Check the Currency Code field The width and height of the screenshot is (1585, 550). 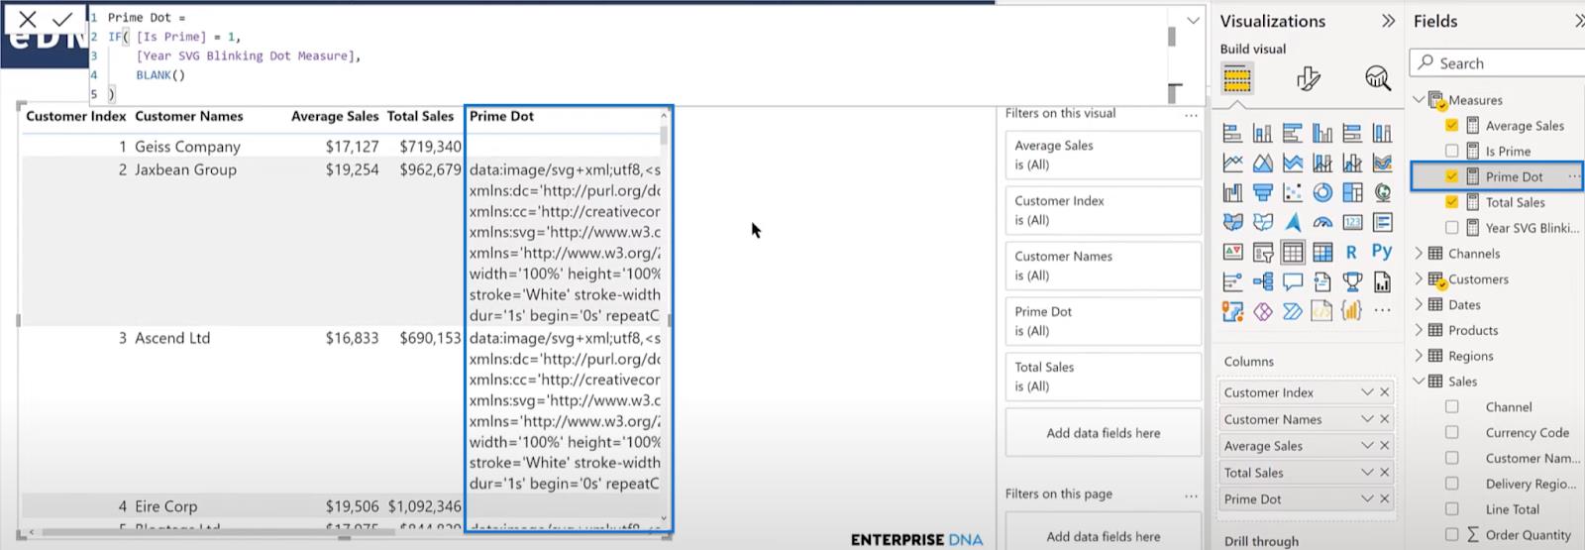click(1452, 432)
